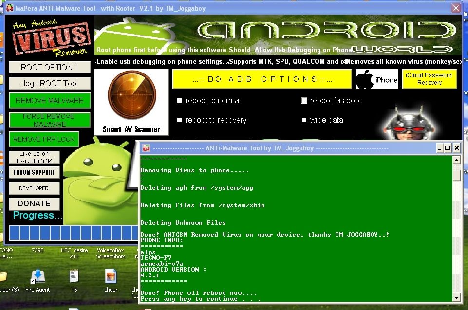Click the ANTi-Malware console window title icon
This screenshot has width=468, height=310.
pos(146,148)
